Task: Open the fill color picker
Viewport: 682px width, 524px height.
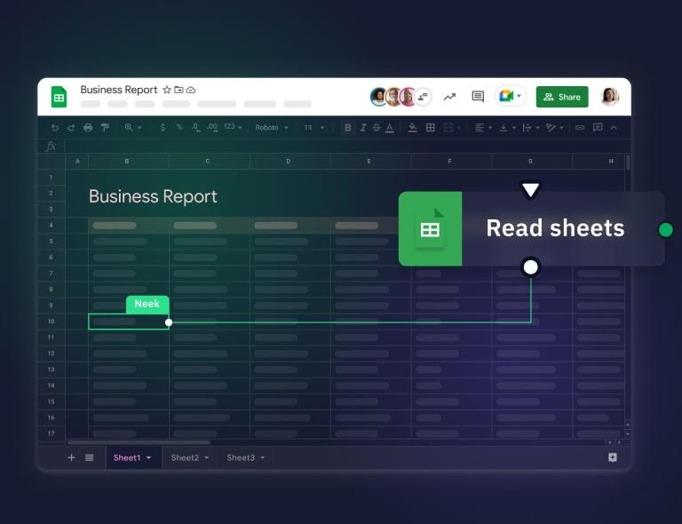Action: [412, 128]
